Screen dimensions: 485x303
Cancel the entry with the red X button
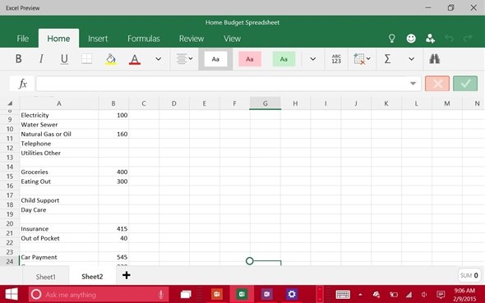coord(437,84)
